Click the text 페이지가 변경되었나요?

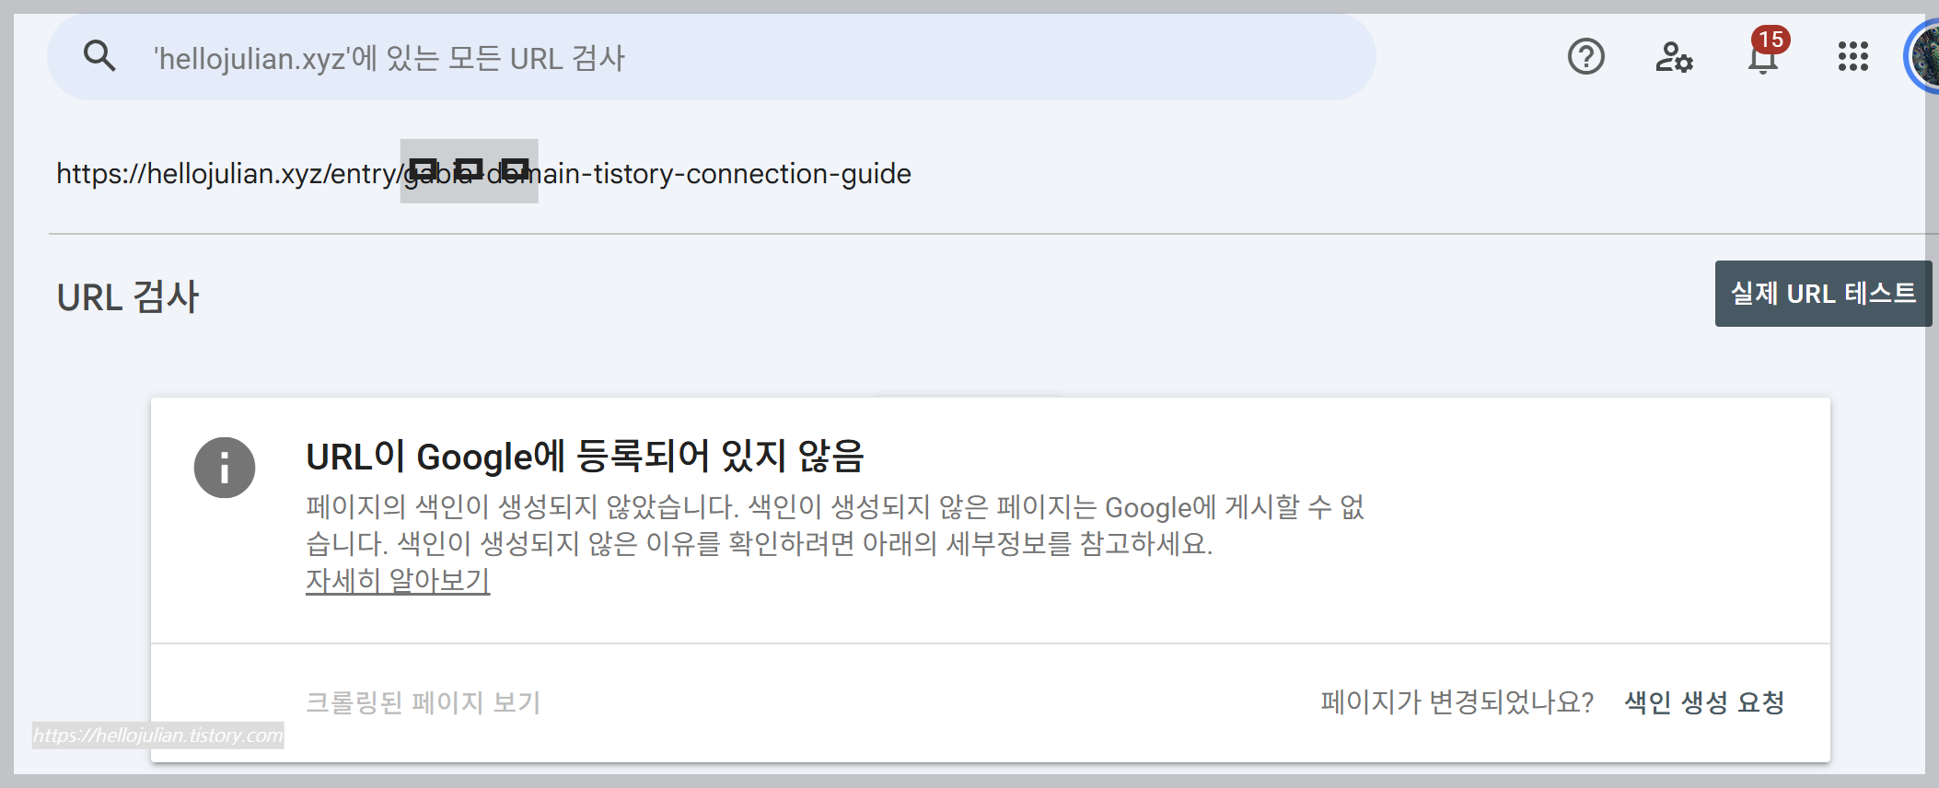(x=1457, y=702)
